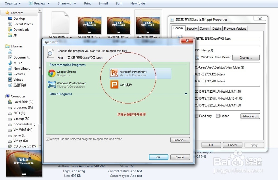The height and width of the screenshot is (180, 278).
Task: Choose the WPS演示 program icon
Action: coord(114,85)
